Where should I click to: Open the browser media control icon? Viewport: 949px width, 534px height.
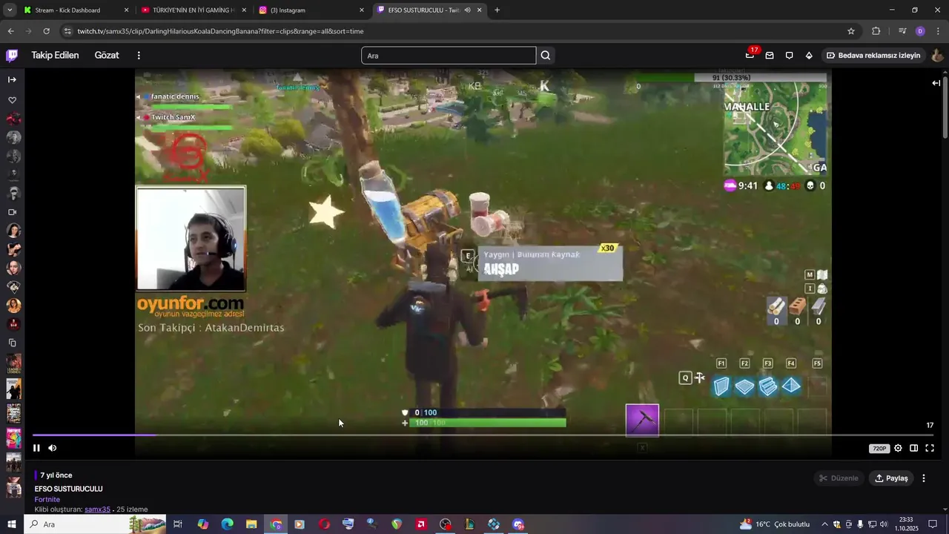pos(902,31)
